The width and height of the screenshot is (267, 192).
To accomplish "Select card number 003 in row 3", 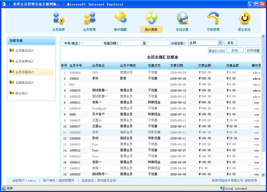I will coord(72,85).
